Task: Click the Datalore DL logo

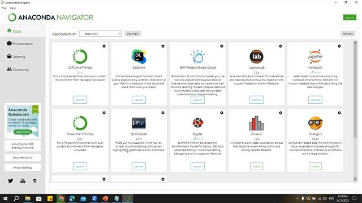Action: coord(139,56)
